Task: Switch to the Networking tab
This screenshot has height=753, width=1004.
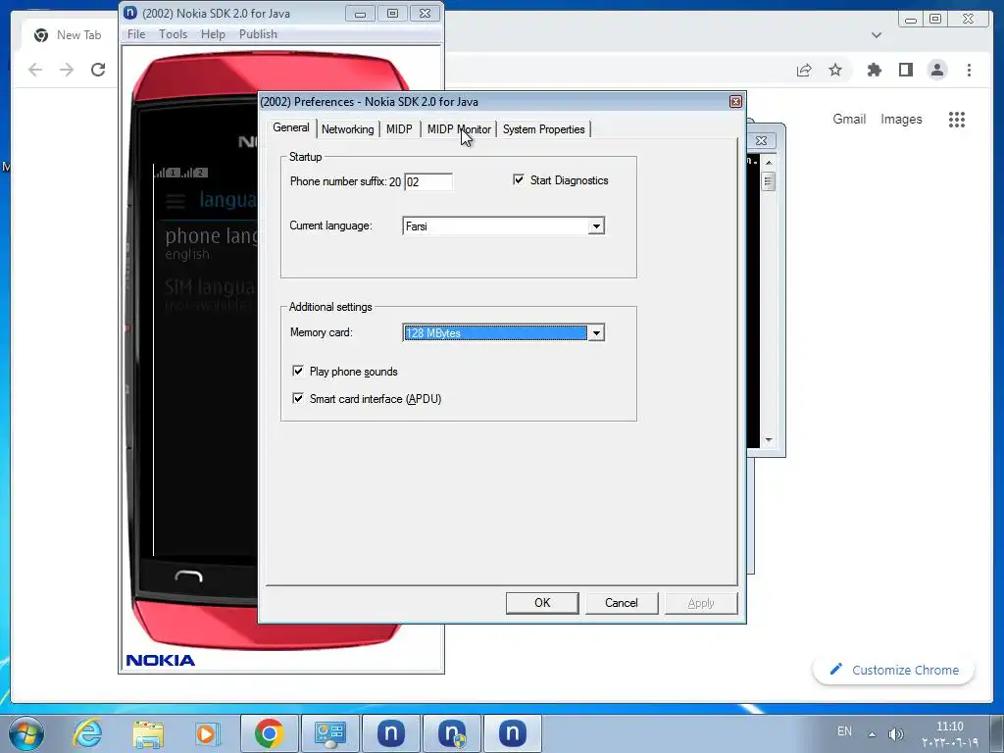Action: 347,129
